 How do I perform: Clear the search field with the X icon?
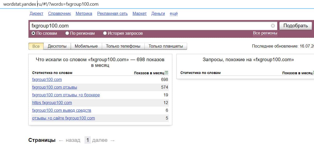click(x=273, y=26)
